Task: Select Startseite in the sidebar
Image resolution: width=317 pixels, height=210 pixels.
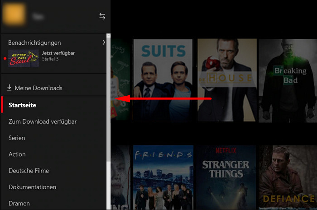Action: point(22,105)
